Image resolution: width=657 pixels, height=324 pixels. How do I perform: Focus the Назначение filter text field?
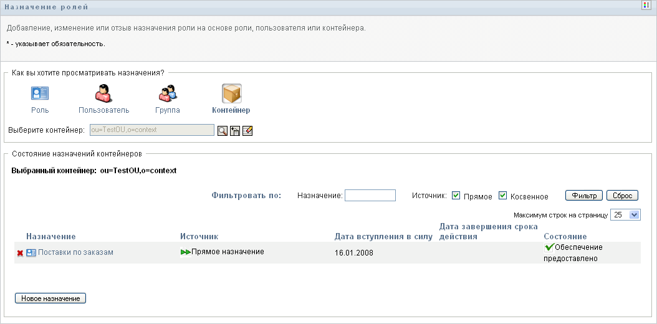pyautogui.click(x=370, y=196)
